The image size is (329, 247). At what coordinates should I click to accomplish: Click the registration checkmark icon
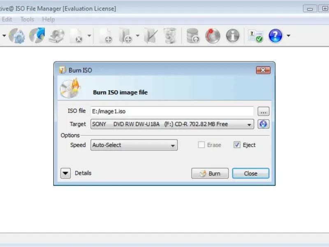pyautogui.click(x=255, y=36)
